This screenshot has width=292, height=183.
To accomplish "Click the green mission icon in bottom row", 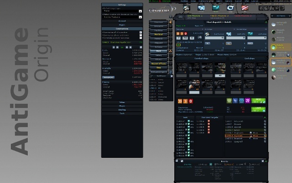I will tap(228, 101).
